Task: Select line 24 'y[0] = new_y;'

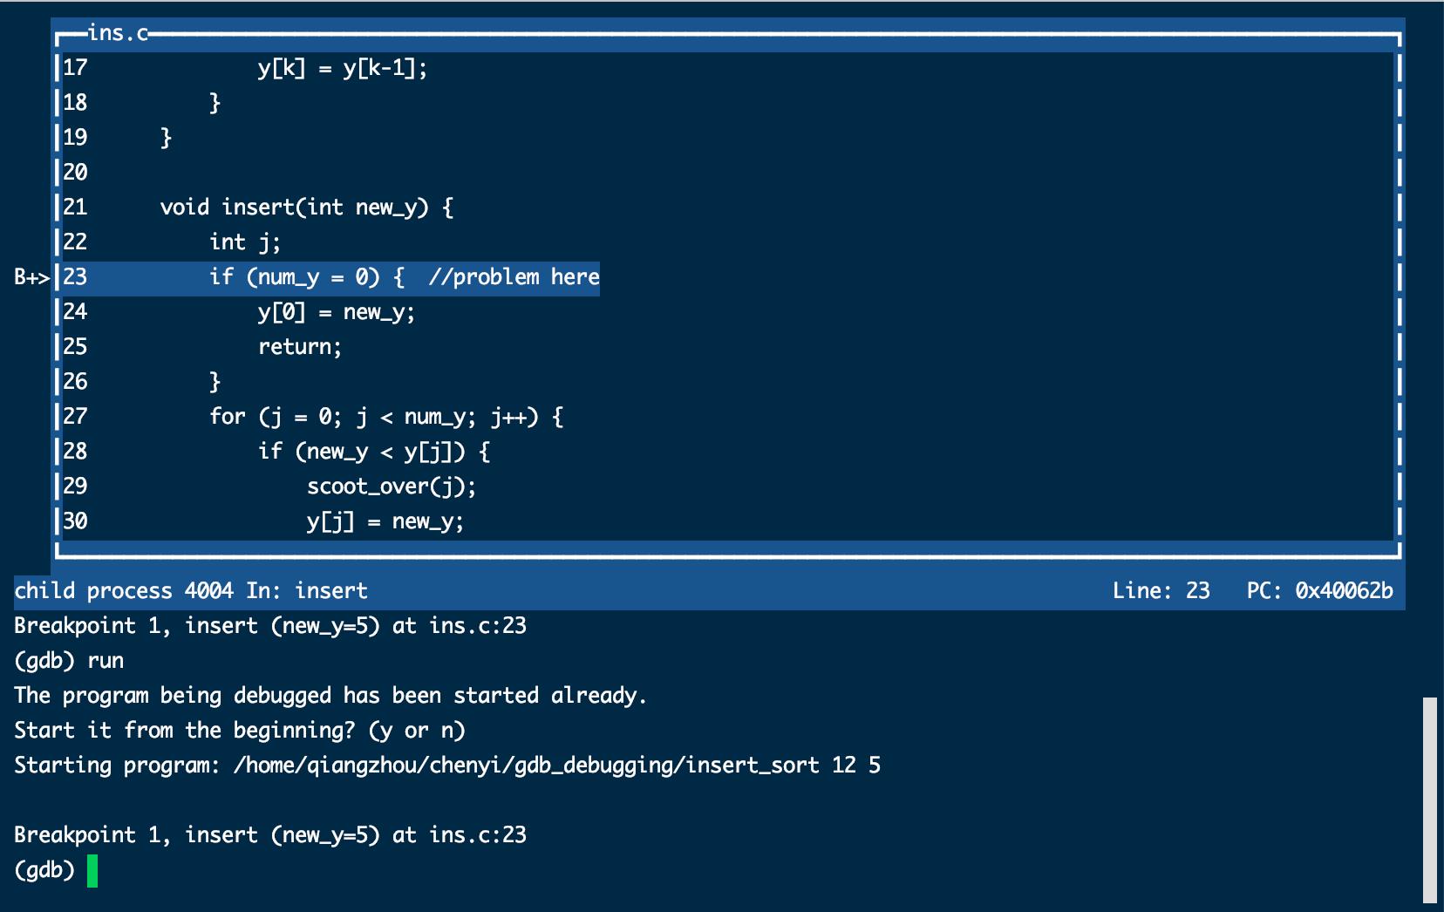Action: (337, 312)
